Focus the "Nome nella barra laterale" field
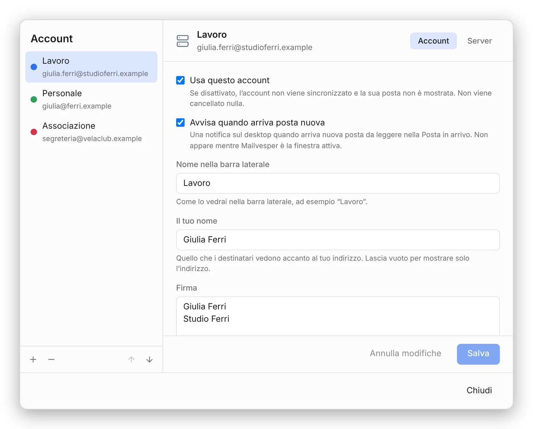The height and width of the screenshot is (429, 533). [x=338, y=183]
